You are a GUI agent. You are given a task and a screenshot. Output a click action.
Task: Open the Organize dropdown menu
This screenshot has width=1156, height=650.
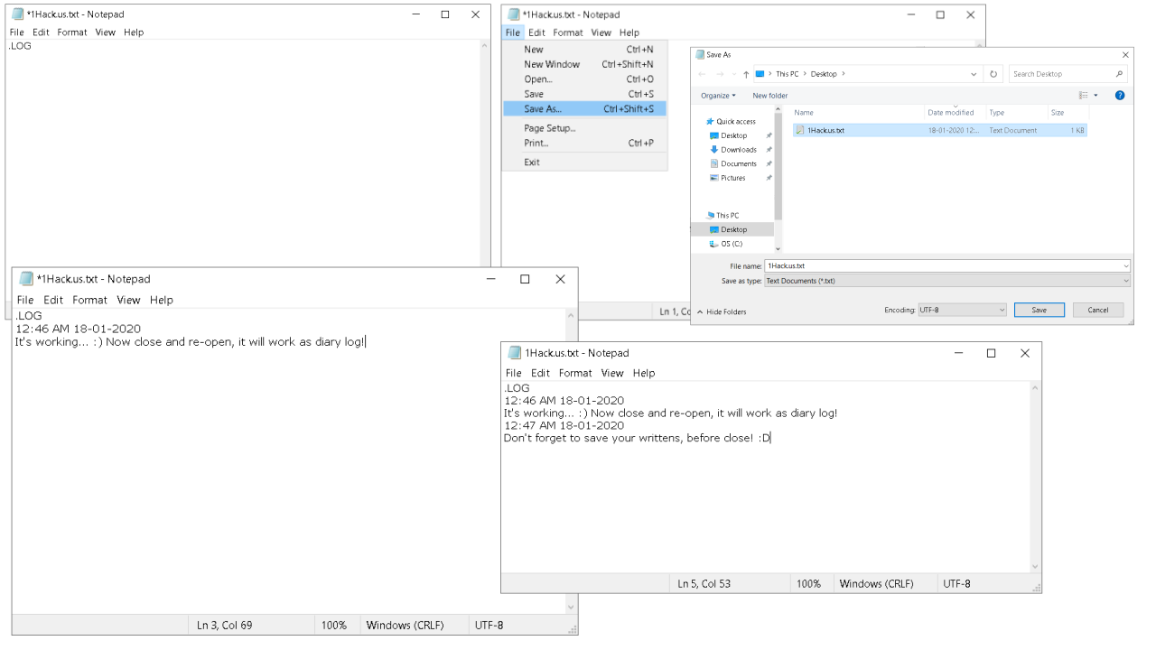click(x=718, y=96)
